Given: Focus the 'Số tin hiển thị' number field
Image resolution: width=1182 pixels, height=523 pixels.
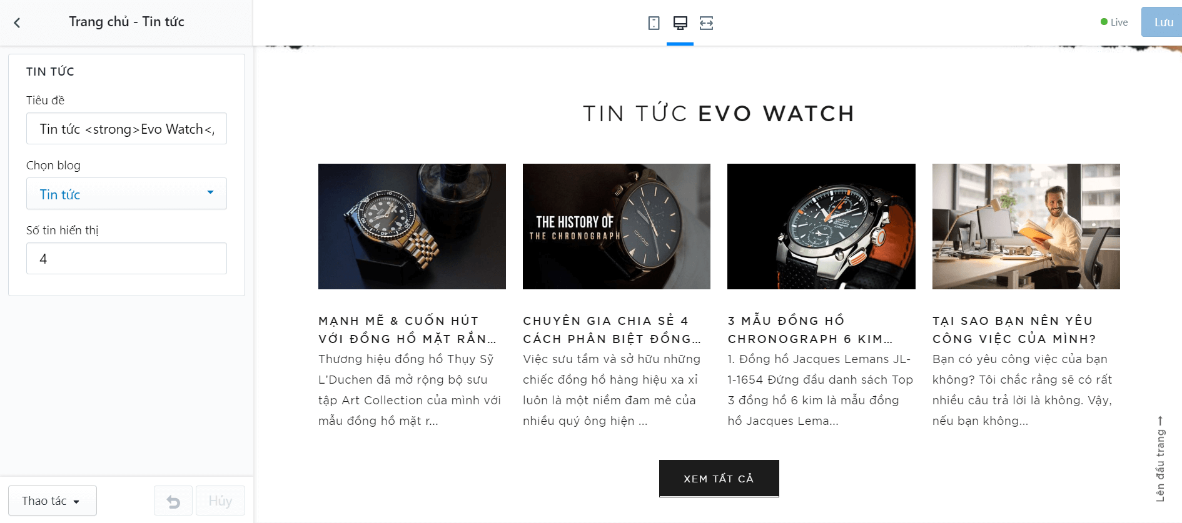Looking at the screenshot, I should (126, 259).
